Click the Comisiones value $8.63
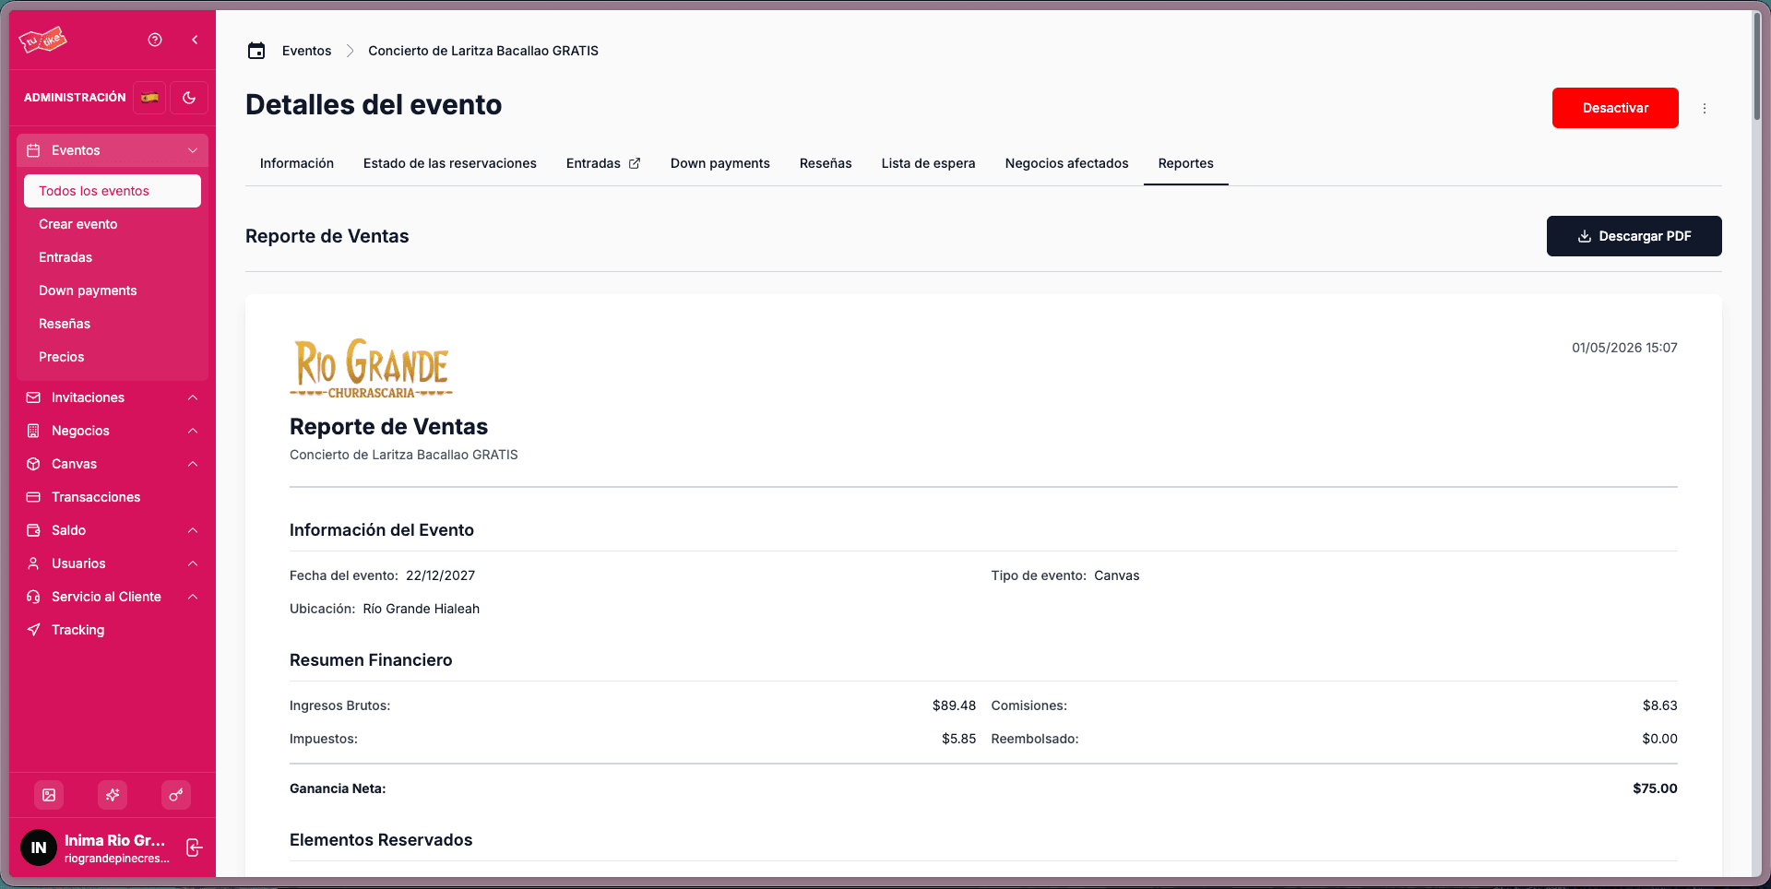The height and width of the screenshot is (889, 1771). 1659,705
